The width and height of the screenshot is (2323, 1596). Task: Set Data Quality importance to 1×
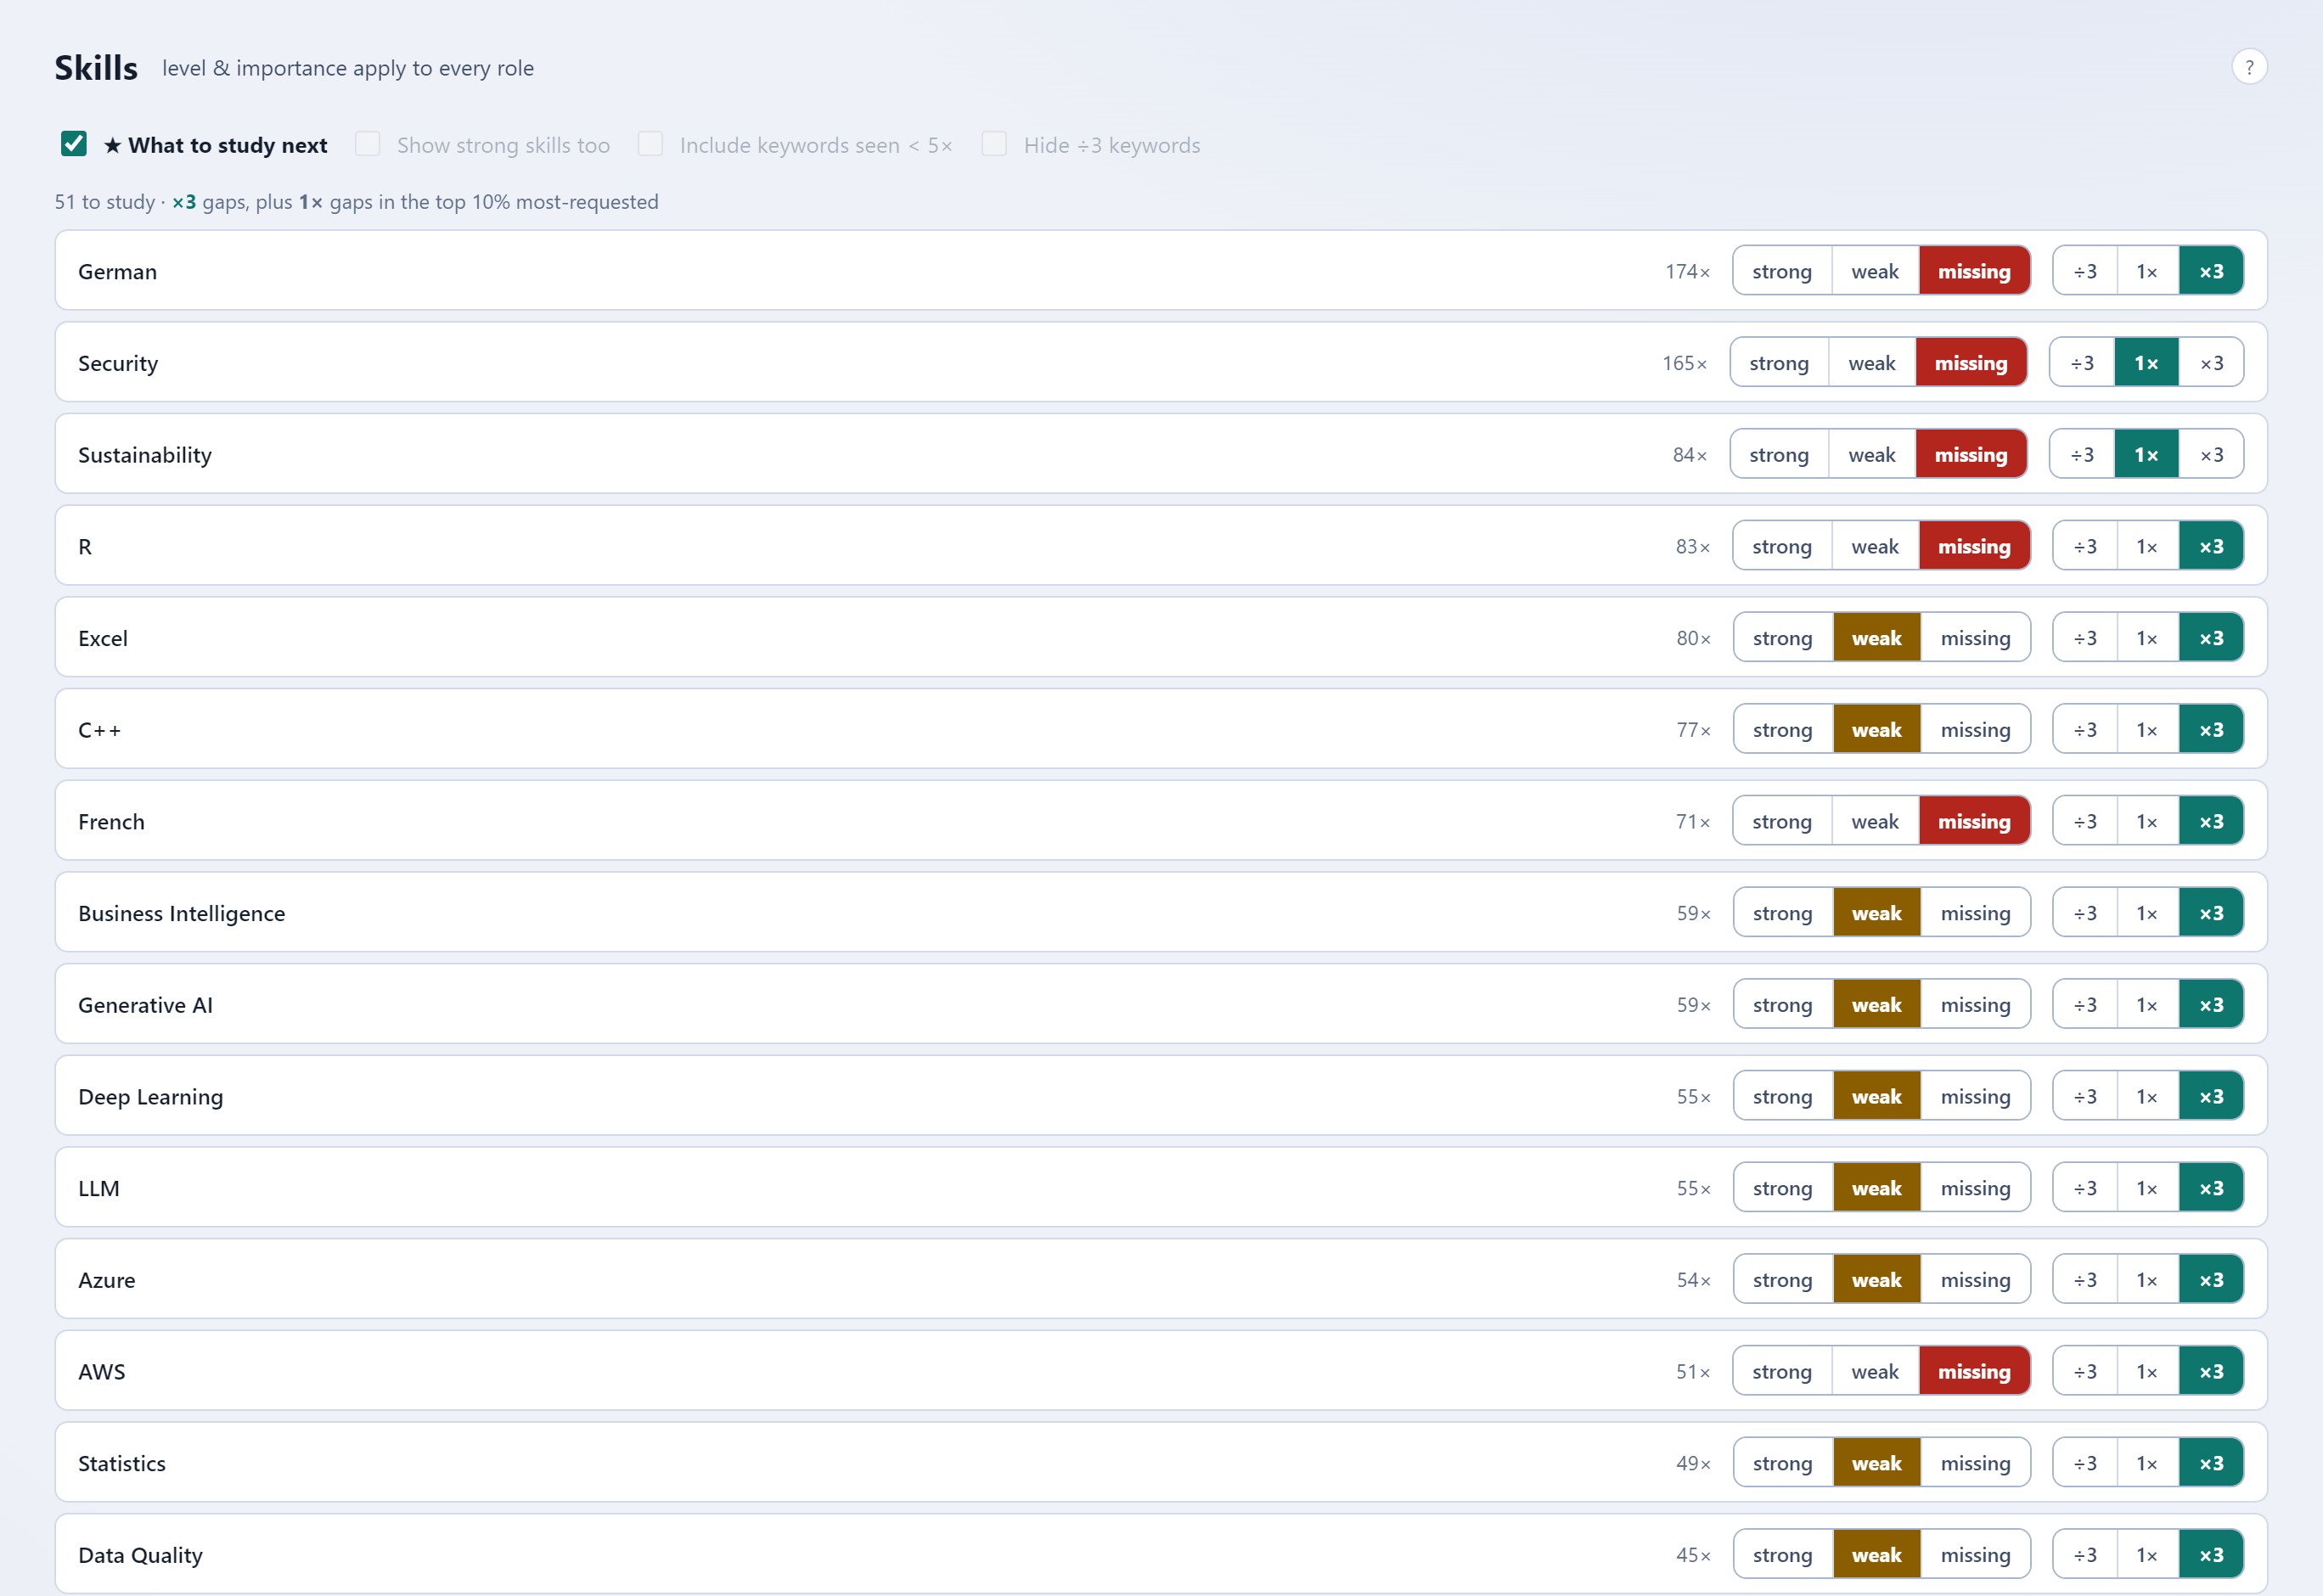coord(2147,1555)
